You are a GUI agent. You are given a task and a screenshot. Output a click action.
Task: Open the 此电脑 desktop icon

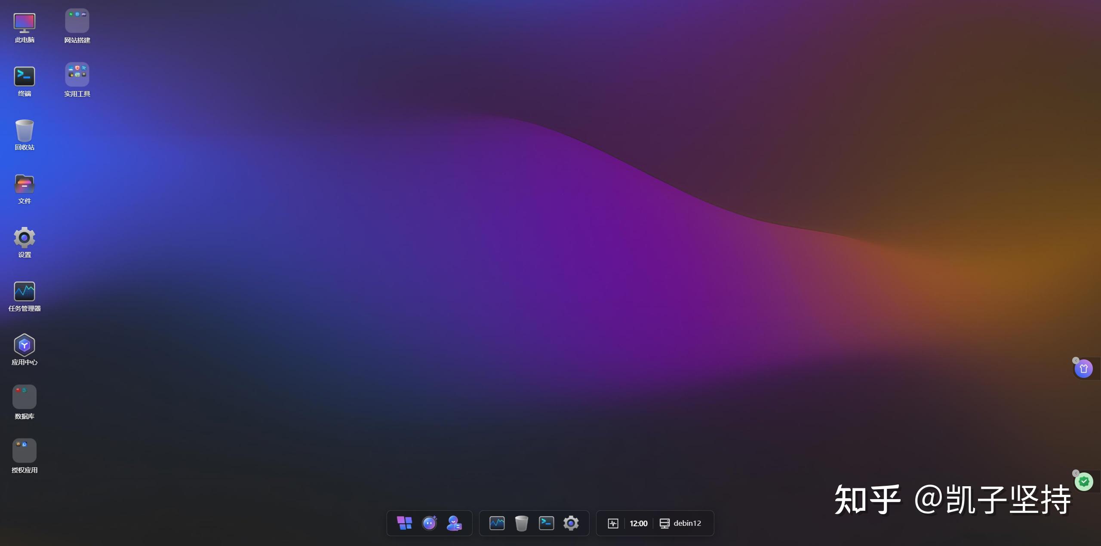pyautogui.click(x=25, y=24)
